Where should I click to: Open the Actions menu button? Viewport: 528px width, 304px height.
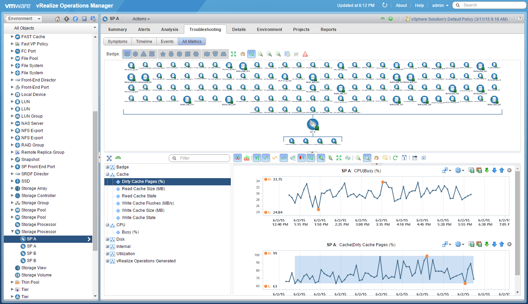tap(141, 19)
